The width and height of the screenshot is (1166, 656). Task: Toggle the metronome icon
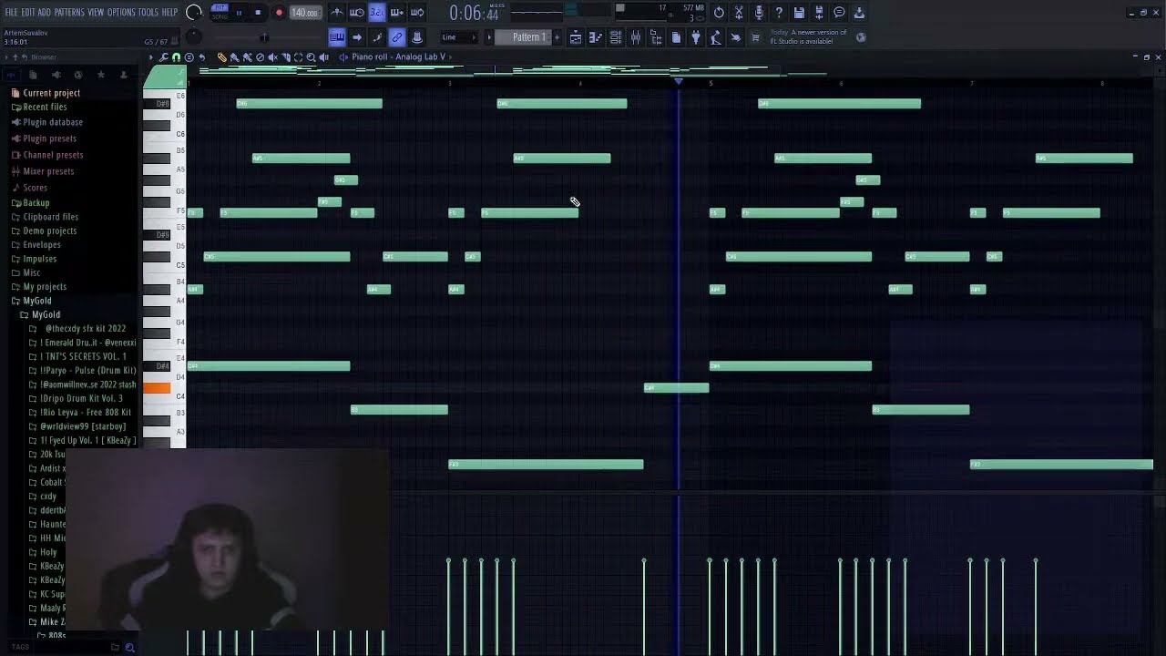click(x=337, y=13)
